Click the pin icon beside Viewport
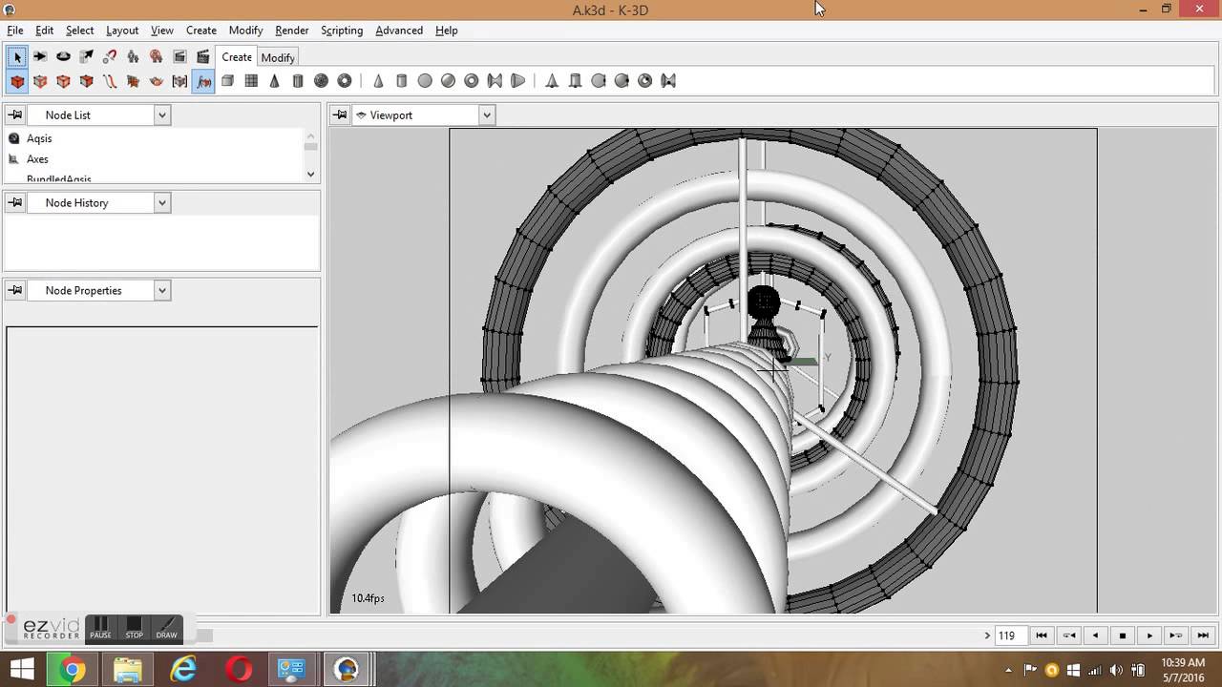Screen dimensions: 1222x687 [340, 115]
